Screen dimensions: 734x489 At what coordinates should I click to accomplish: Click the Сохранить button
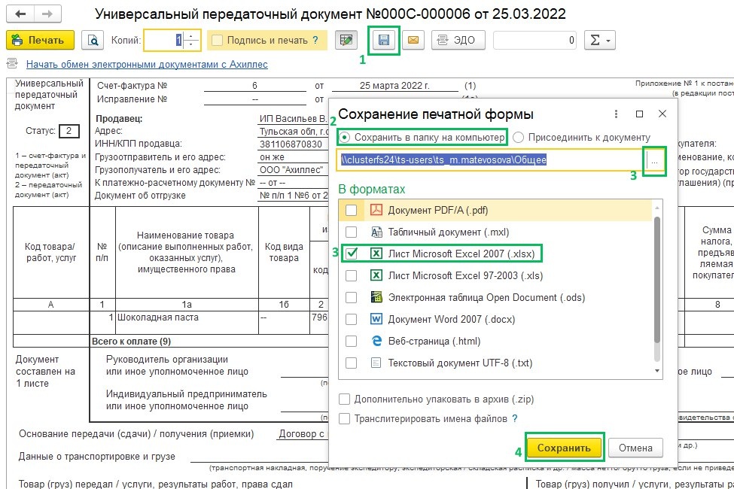click(x=564, y=448)
